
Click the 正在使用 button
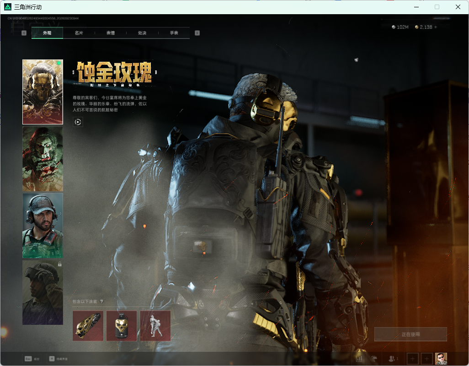(410, 334)
